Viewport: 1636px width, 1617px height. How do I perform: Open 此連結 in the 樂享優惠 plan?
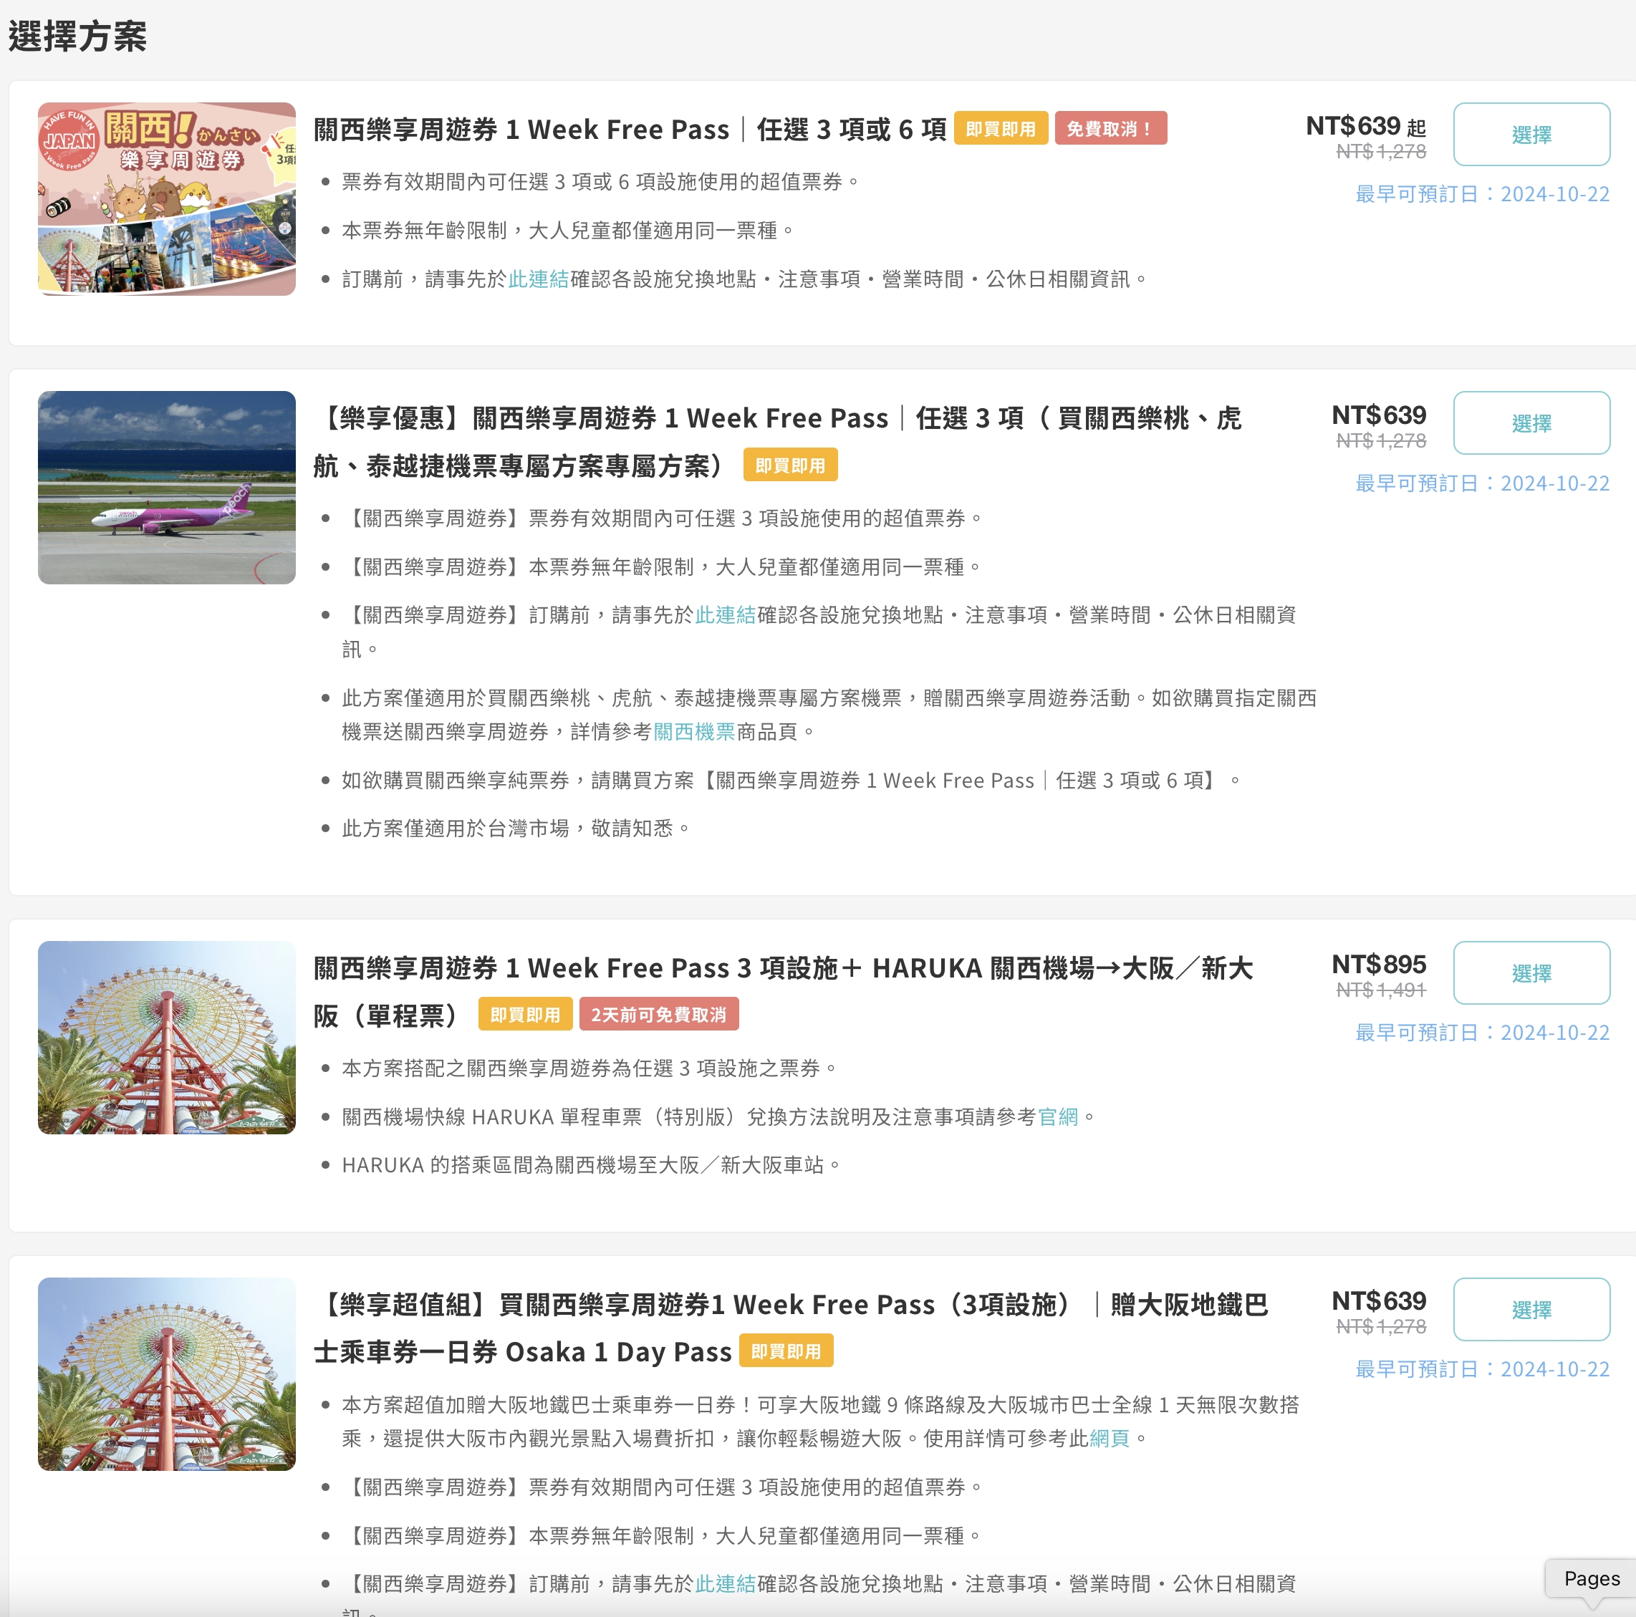point(726,615)
